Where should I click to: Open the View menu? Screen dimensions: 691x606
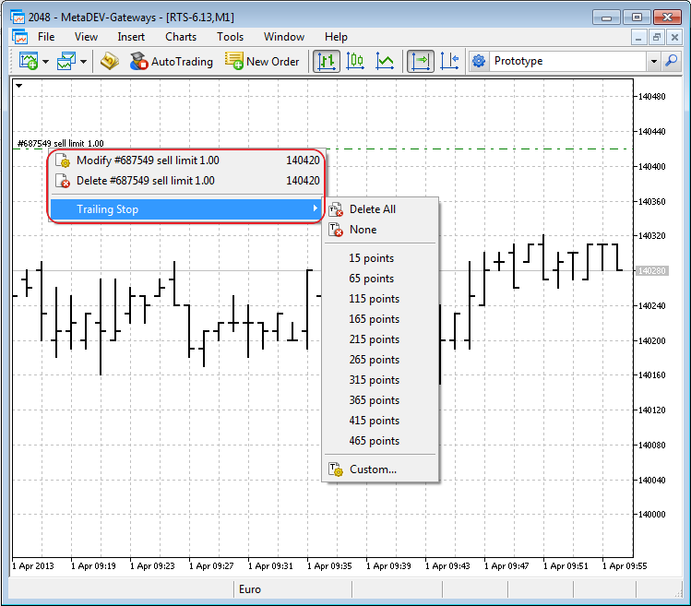[x=86, y=37]
